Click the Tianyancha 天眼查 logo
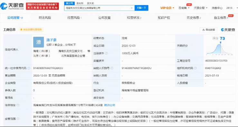 pos(12,6)
